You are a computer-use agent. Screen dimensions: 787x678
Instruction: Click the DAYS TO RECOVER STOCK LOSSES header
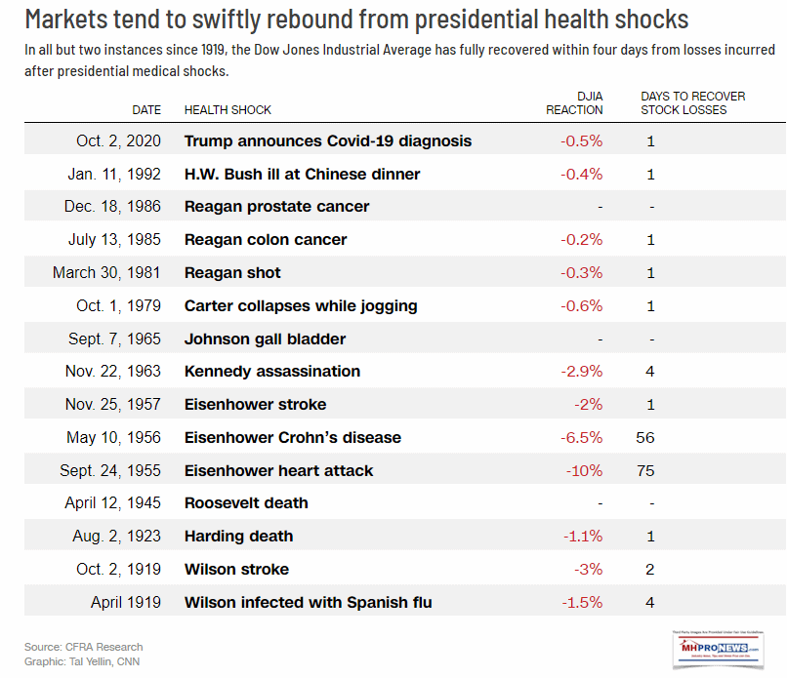coord(692,103)
